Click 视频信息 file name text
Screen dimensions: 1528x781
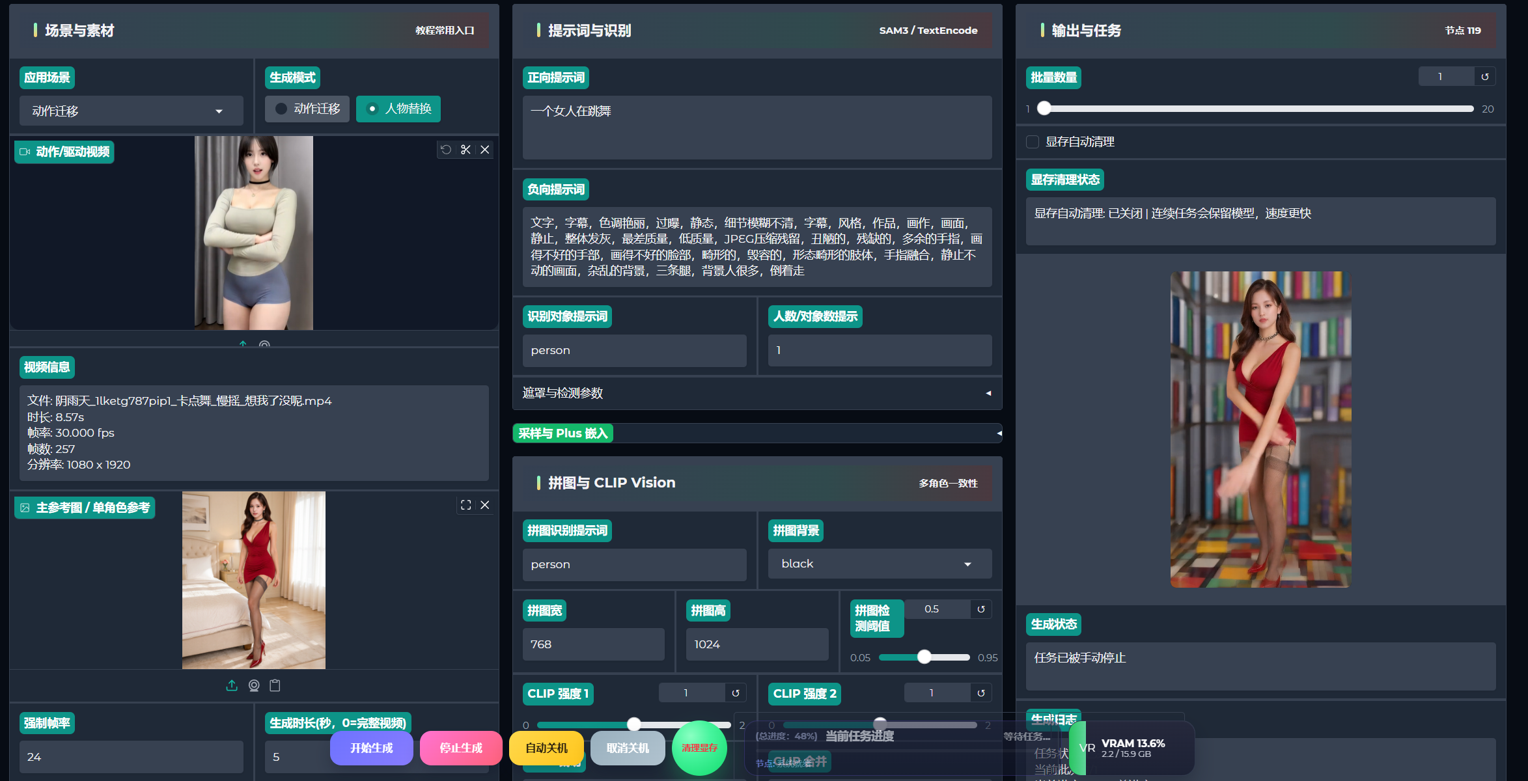coord(180,401)
